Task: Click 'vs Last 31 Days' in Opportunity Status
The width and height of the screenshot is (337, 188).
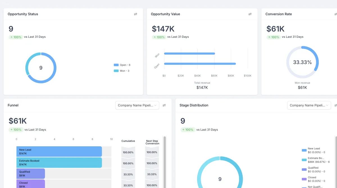Action: point(35,37)
